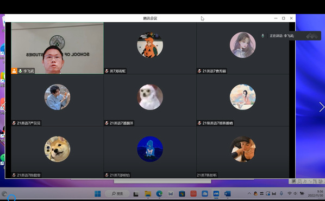Screen dimensions: 325x201
Task: Open the Windows Start menu
Action: pyautogui.click(x=98, y=193)
